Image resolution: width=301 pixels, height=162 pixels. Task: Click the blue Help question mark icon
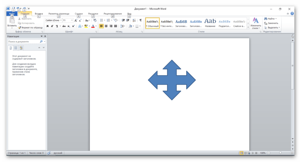[x=292, y=14]
